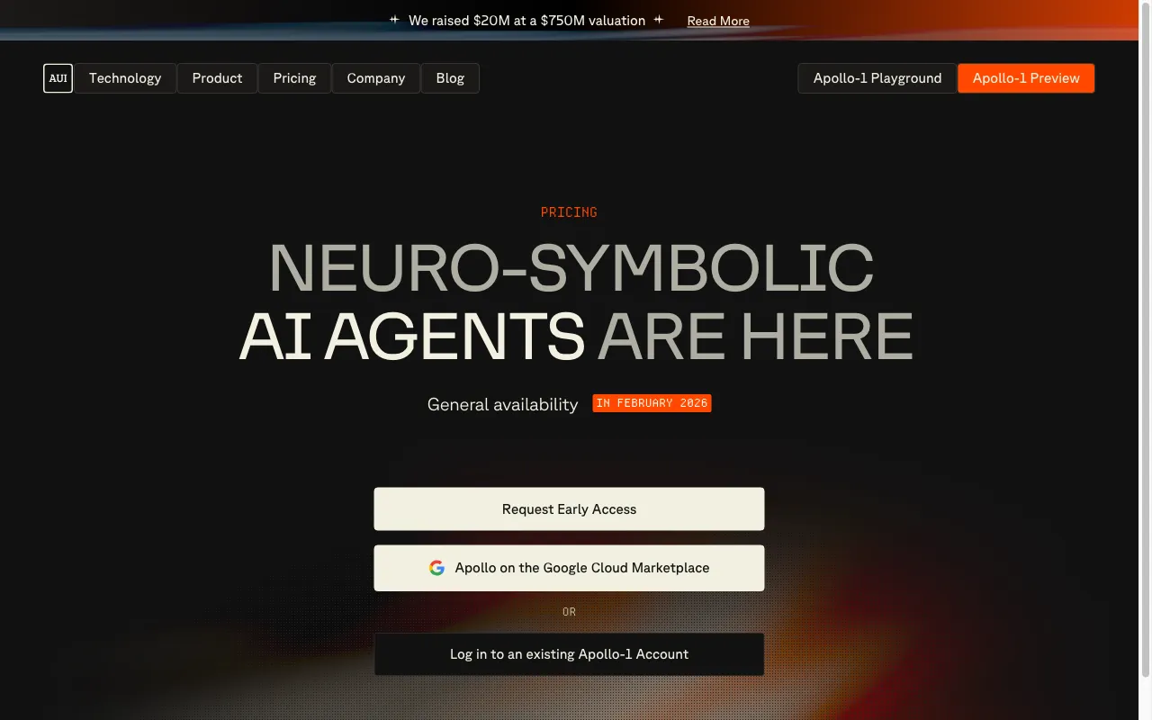
Task: Click the Google logo icon
Action: tap(436, 568)
